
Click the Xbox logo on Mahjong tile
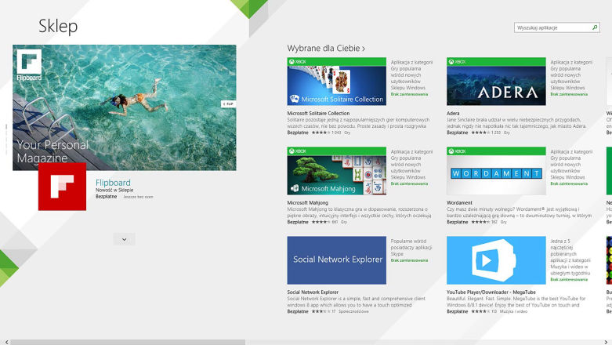298,151
